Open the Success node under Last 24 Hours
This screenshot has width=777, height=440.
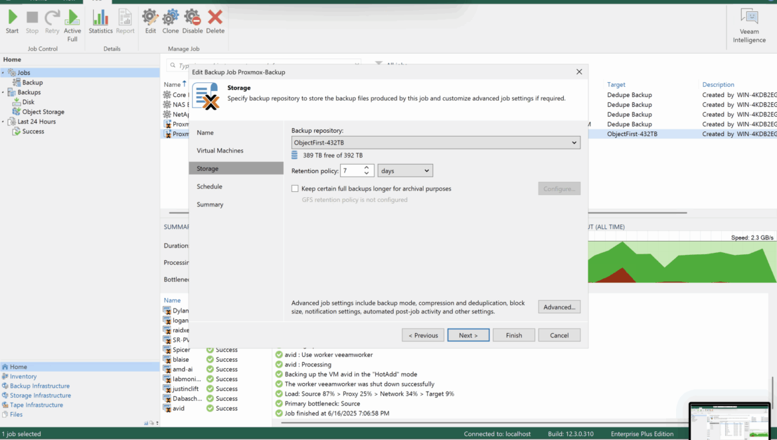pos(33,131)
